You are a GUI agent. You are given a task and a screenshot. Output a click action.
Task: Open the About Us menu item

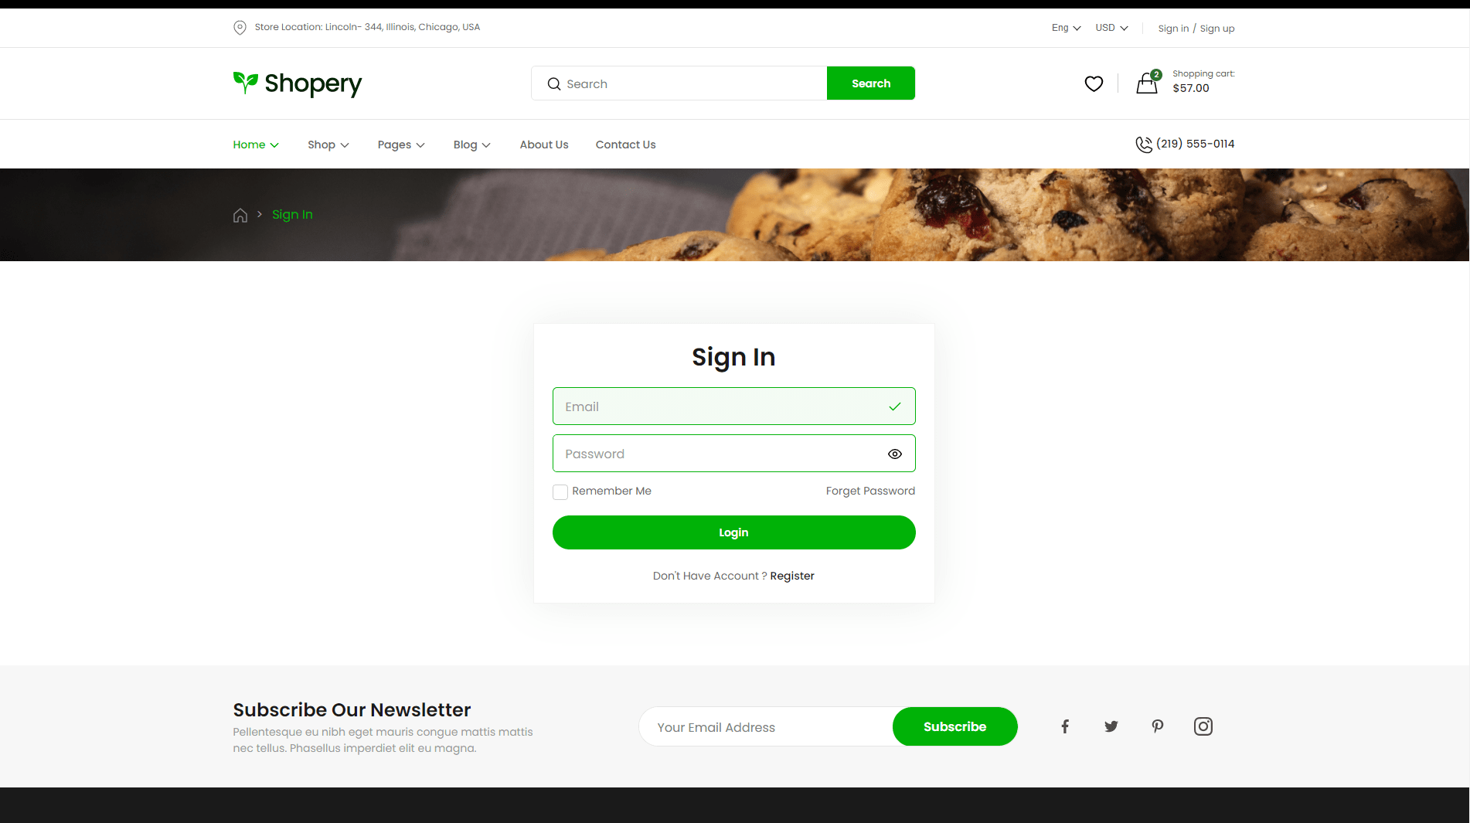tap(544, 145)
